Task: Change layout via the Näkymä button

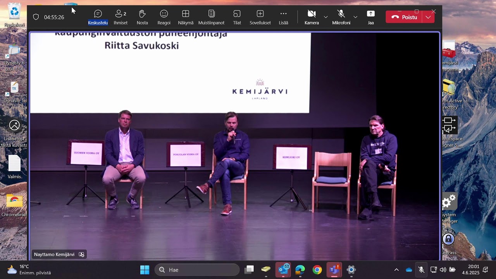Action: point(186,17)
